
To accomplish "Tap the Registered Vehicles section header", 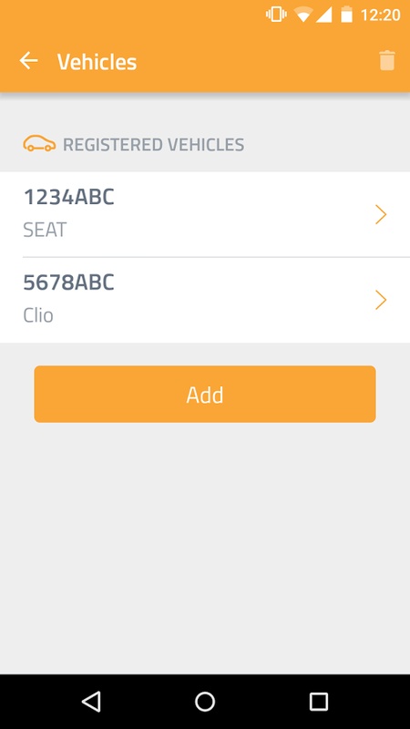I will (x=153, y=145).
